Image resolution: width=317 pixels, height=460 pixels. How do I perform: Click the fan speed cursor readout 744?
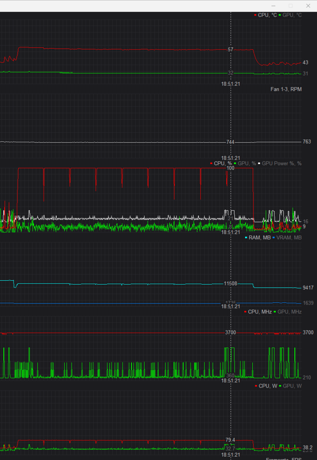pyautogui.click(x=230, y=142)
